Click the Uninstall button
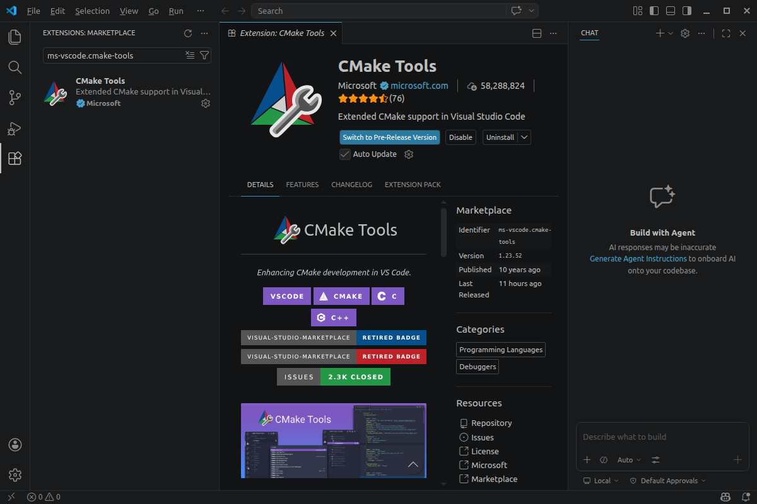Viewport: 757px width, 504px height. [x=500, y=137]
